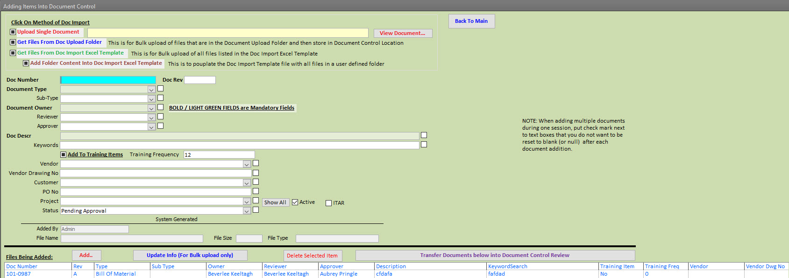Check the keep-value box beside Keywords
The width and height of the screenshot is (789, 278).
[x=424, y=145]
